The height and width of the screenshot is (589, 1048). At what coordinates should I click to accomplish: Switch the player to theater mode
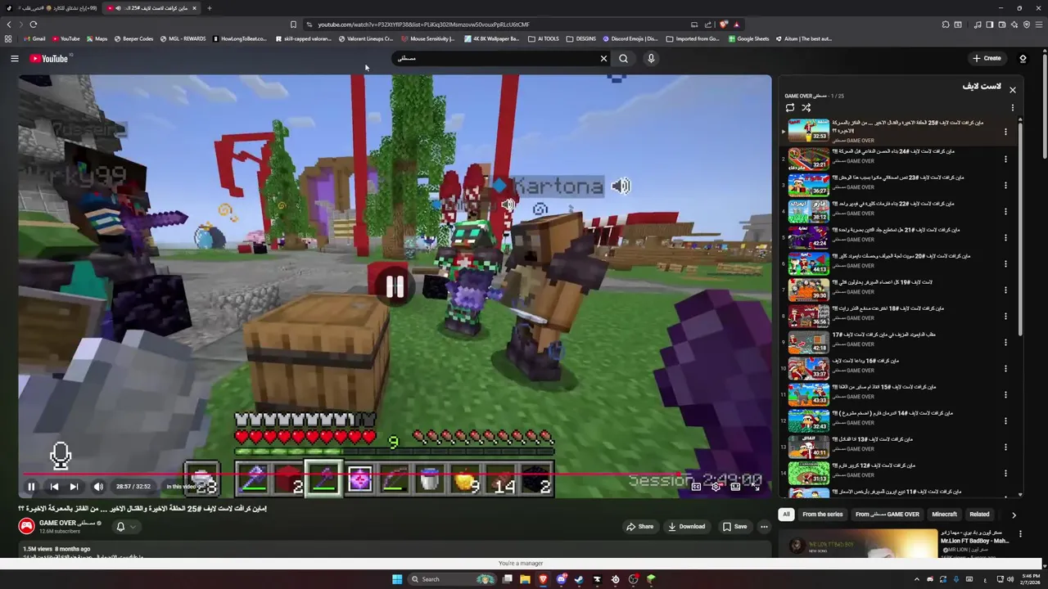click(735, 487)
